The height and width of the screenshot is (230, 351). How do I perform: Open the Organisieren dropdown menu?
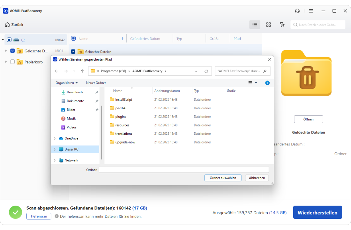(x=66, y=83)
